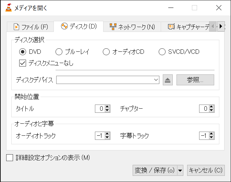Click the eject disc icon button
The height and width of the screenshot is (182, 231).
[x=168, y=80]
